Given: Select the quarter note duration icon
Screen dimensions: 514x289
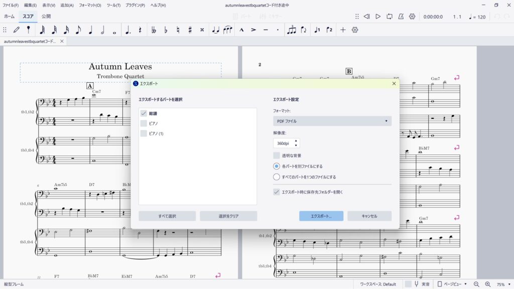Looking at the screenshot, I should click(x=90, y=30).
